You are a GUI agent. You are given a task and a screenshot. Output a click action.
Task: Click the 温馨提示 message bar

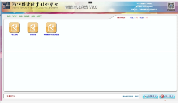[x=71, y=96]
